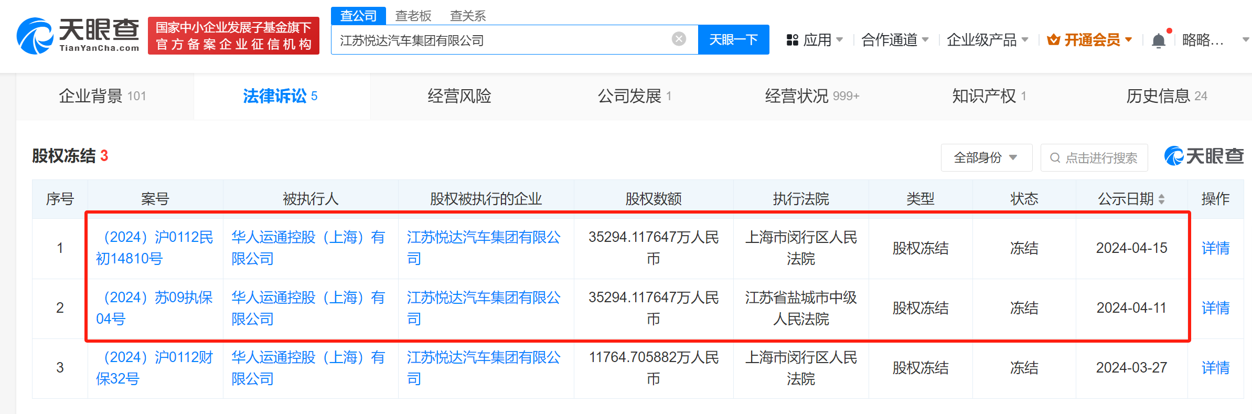This screenshot has width=1252, height=414.
Task: Click the magnifier icon in 点击进行搜索
Action: 1055,158
